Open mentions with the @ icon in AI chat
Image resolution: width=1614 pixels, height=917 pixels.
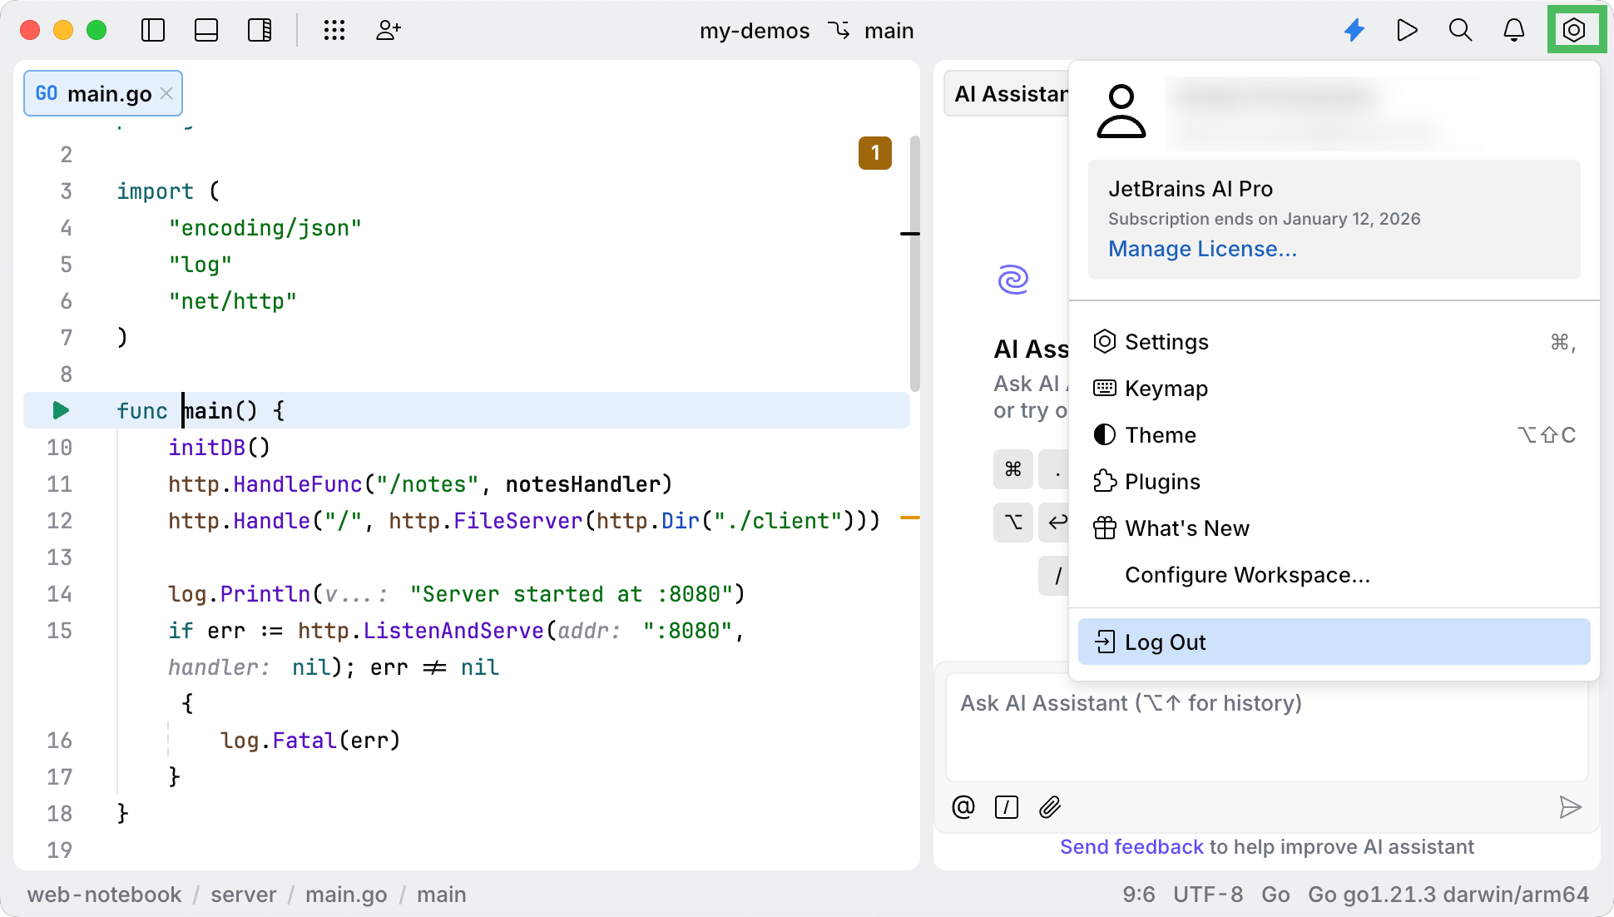(963, 807)
